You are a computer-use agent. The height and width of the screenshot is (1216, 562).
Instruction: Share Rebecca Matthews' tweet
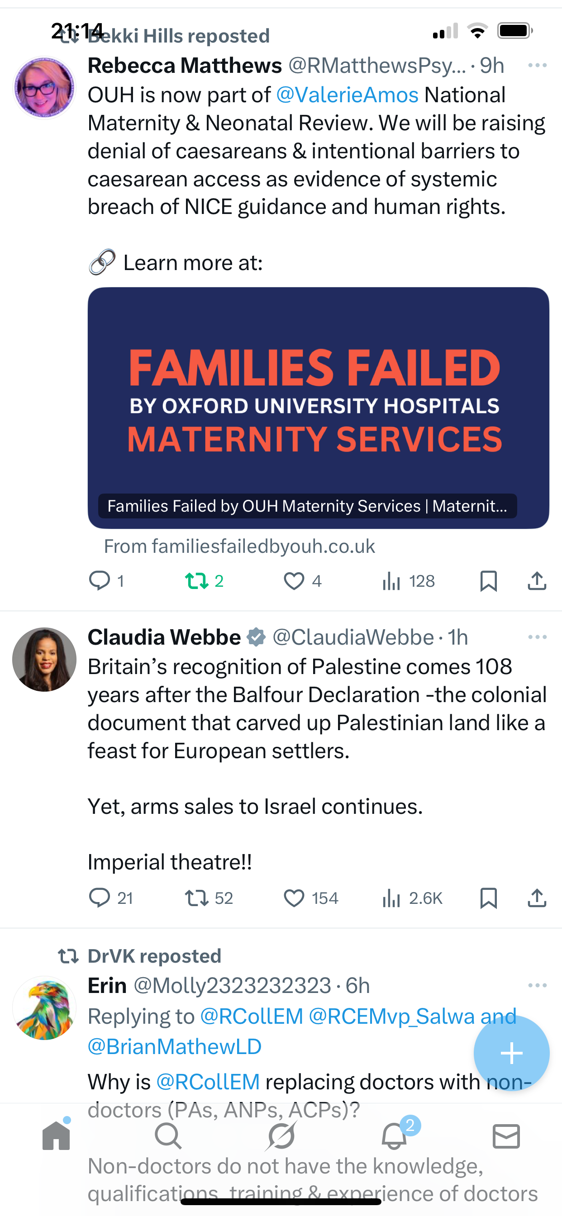[537, 580]
